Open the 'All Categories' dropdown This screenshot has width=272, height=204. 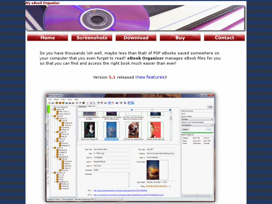point(197,125)
